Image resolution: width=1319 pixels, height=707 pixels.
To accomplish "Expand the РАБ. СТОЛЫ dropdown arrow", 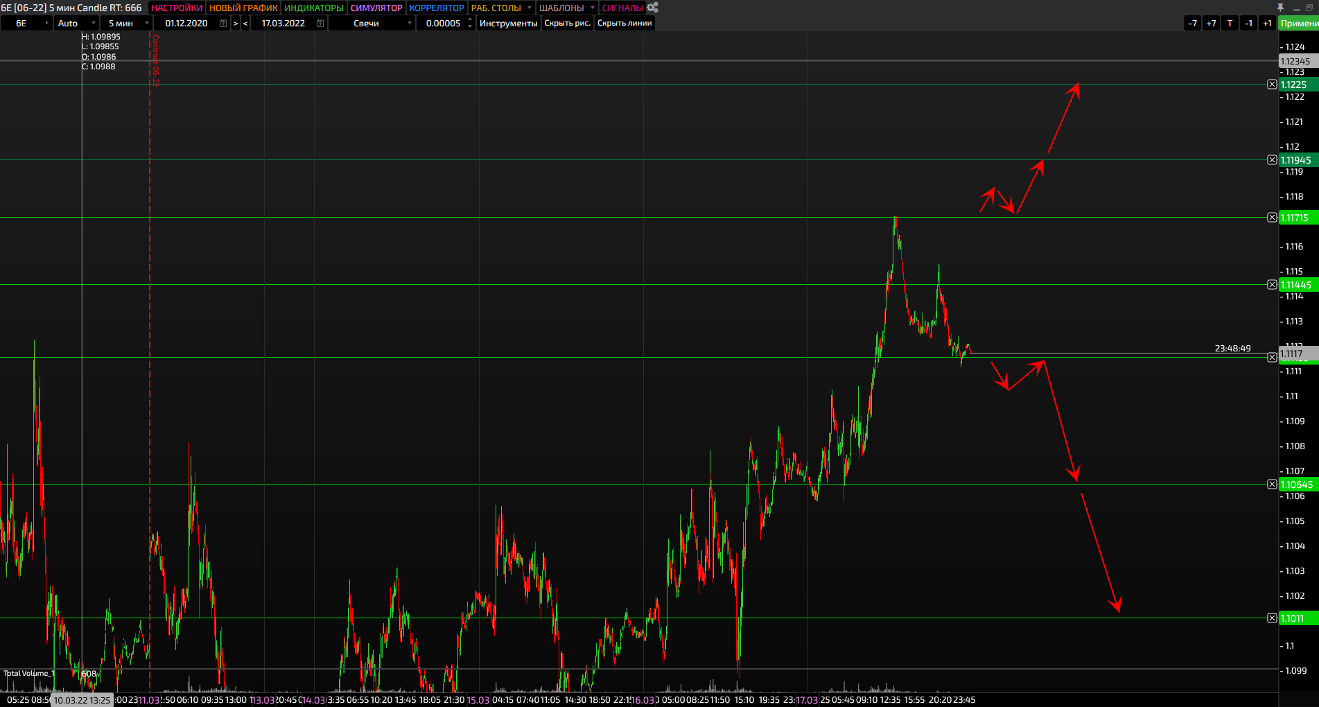I will (x=530, y=8).
